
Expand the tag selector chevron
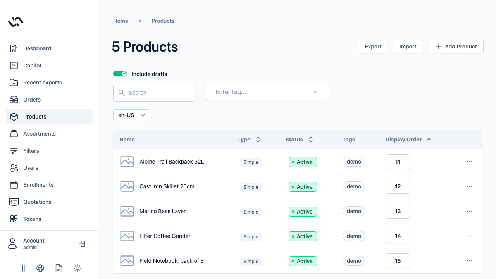[x=315, y=92]
